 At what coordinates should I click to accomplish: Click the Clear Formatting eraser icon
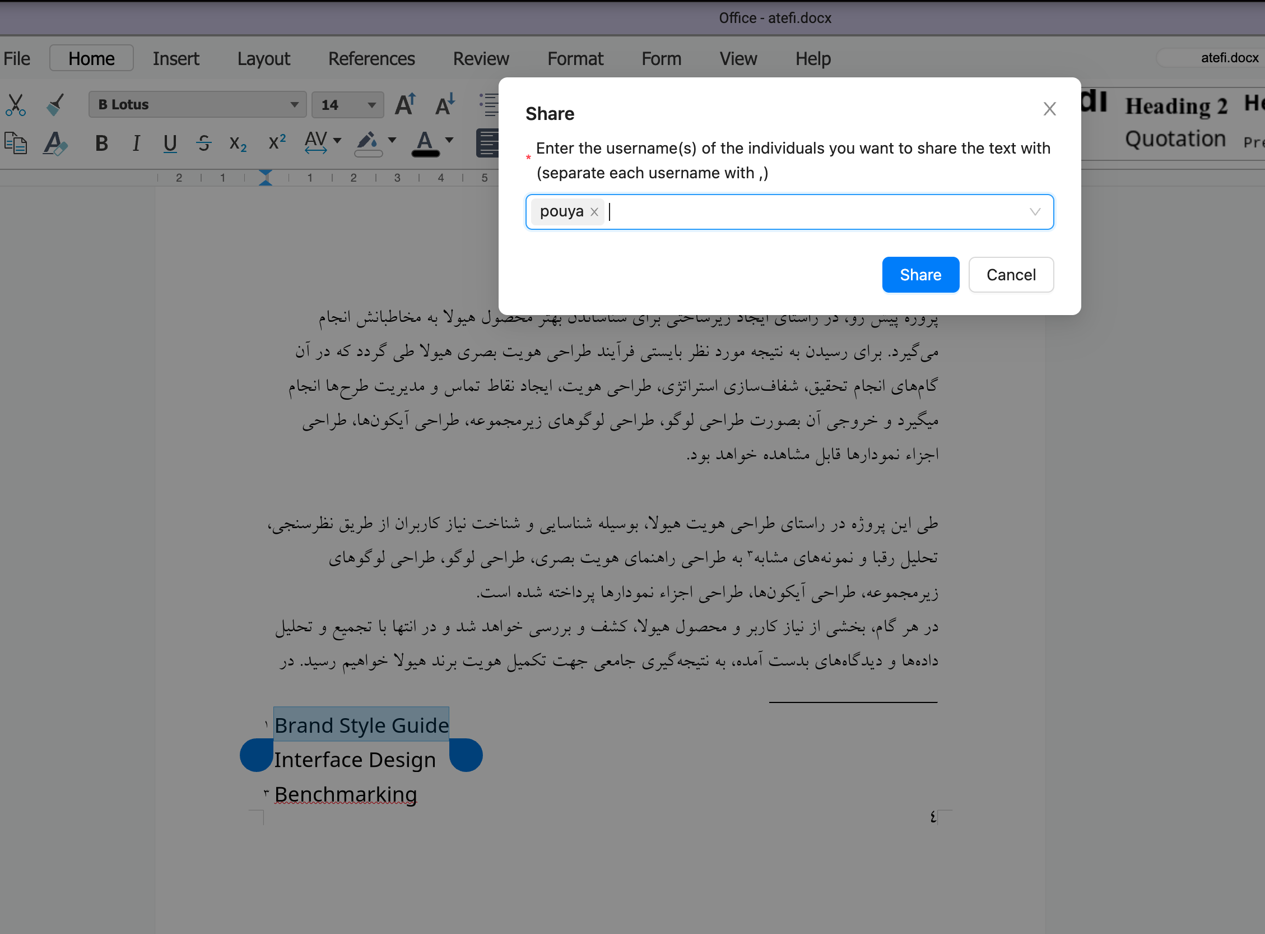tap(55, 142)
